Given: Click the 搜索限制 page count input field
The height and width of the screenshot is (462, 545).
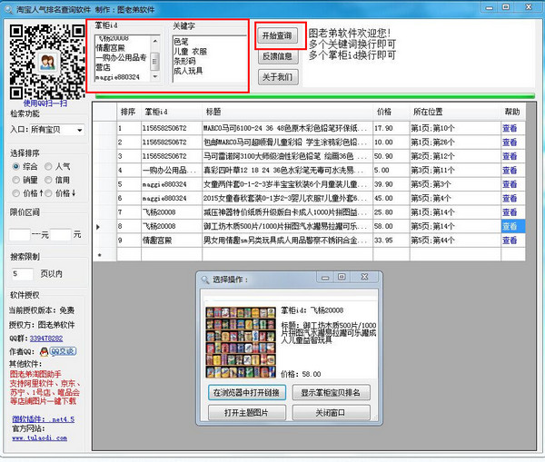Looking at the screenshot, I should tap(23, 273).
